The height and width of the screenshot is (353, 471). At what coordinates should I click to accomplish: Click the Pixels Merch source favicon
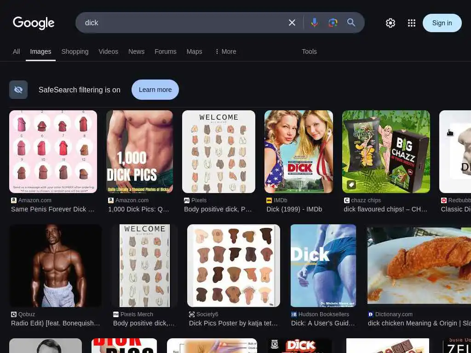click(x=116, y=314)
